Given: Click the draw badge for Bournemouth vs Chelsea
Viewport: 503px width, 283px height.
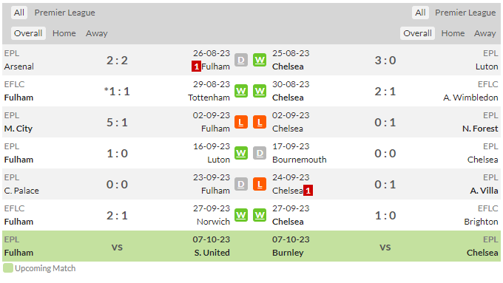Looking at the screenshot, I should tap(260, 153).
